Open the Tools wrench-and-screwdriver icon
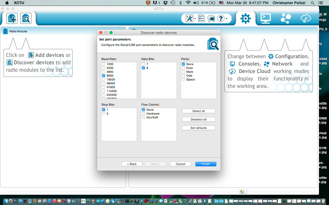329x205 pixels. (189, 18)
